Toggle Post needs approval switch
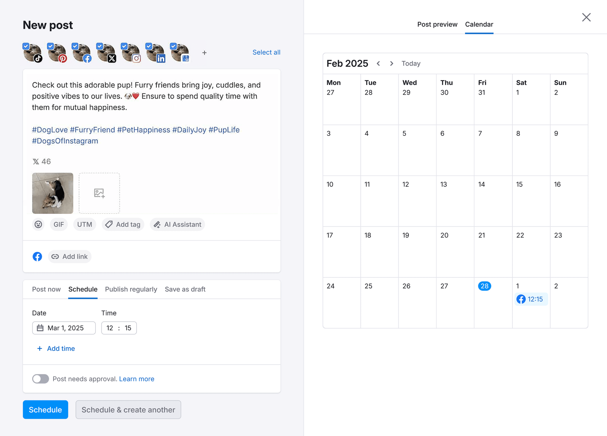 coord(41,379)
